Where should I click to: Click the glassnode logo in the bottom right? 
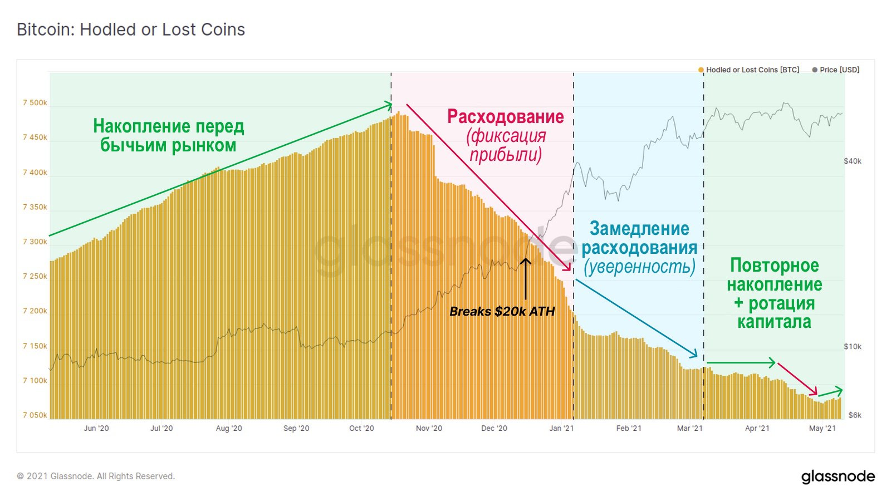tap(838, 477)
